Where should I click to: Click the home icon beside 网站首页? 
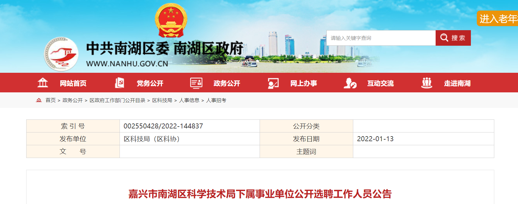click(x=43, y=83)
